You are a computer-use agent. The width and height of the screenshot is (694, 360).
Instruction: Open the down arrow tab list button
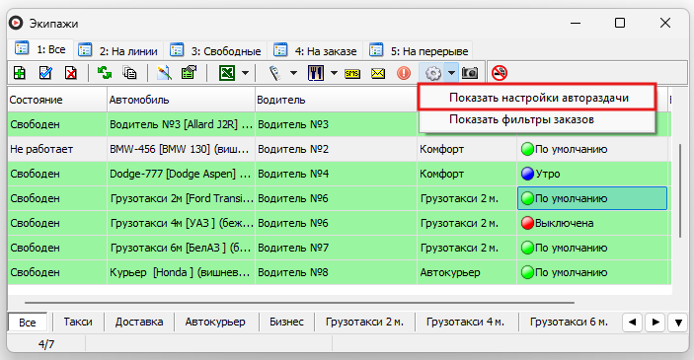[678, 322]
